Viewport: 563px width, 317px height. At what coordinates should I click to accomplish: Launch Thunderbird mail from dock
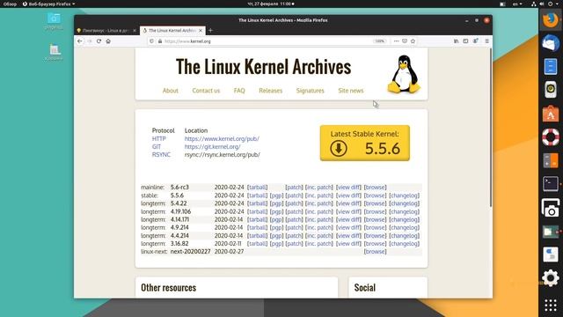click(x=551, y=43)
